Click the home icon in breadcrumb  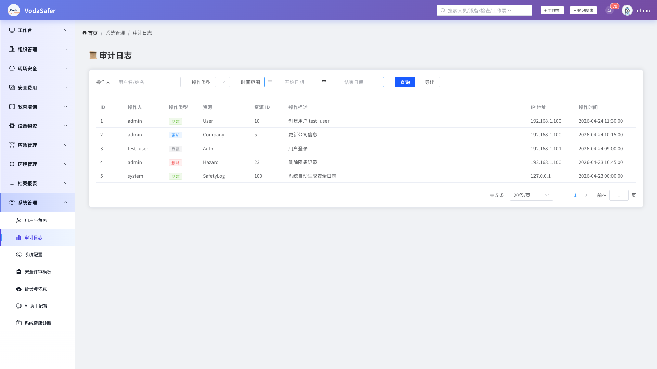(x=85, y=33)
